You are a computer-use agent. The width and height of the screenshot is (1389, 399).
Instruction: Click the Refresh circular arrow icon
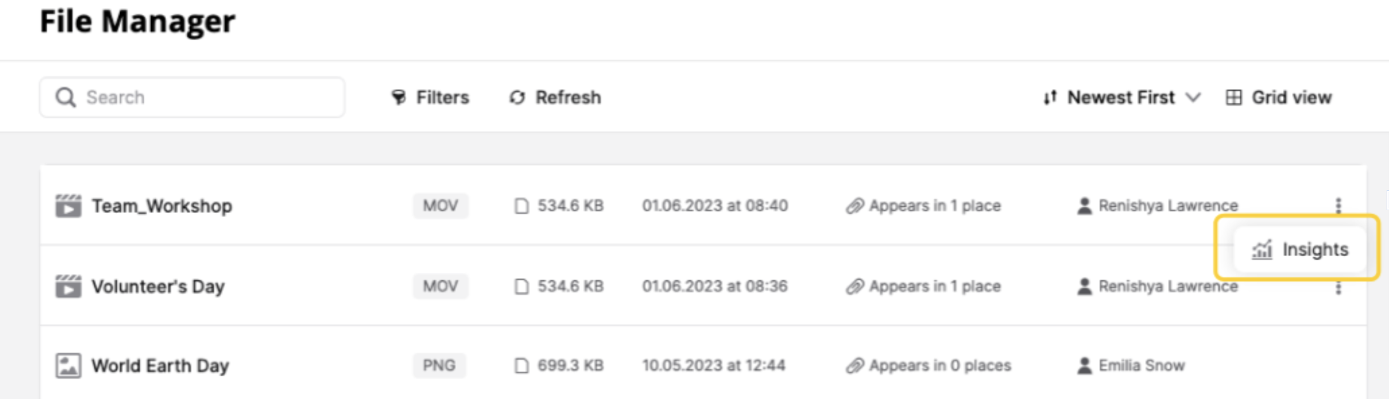tap(517, 97)
